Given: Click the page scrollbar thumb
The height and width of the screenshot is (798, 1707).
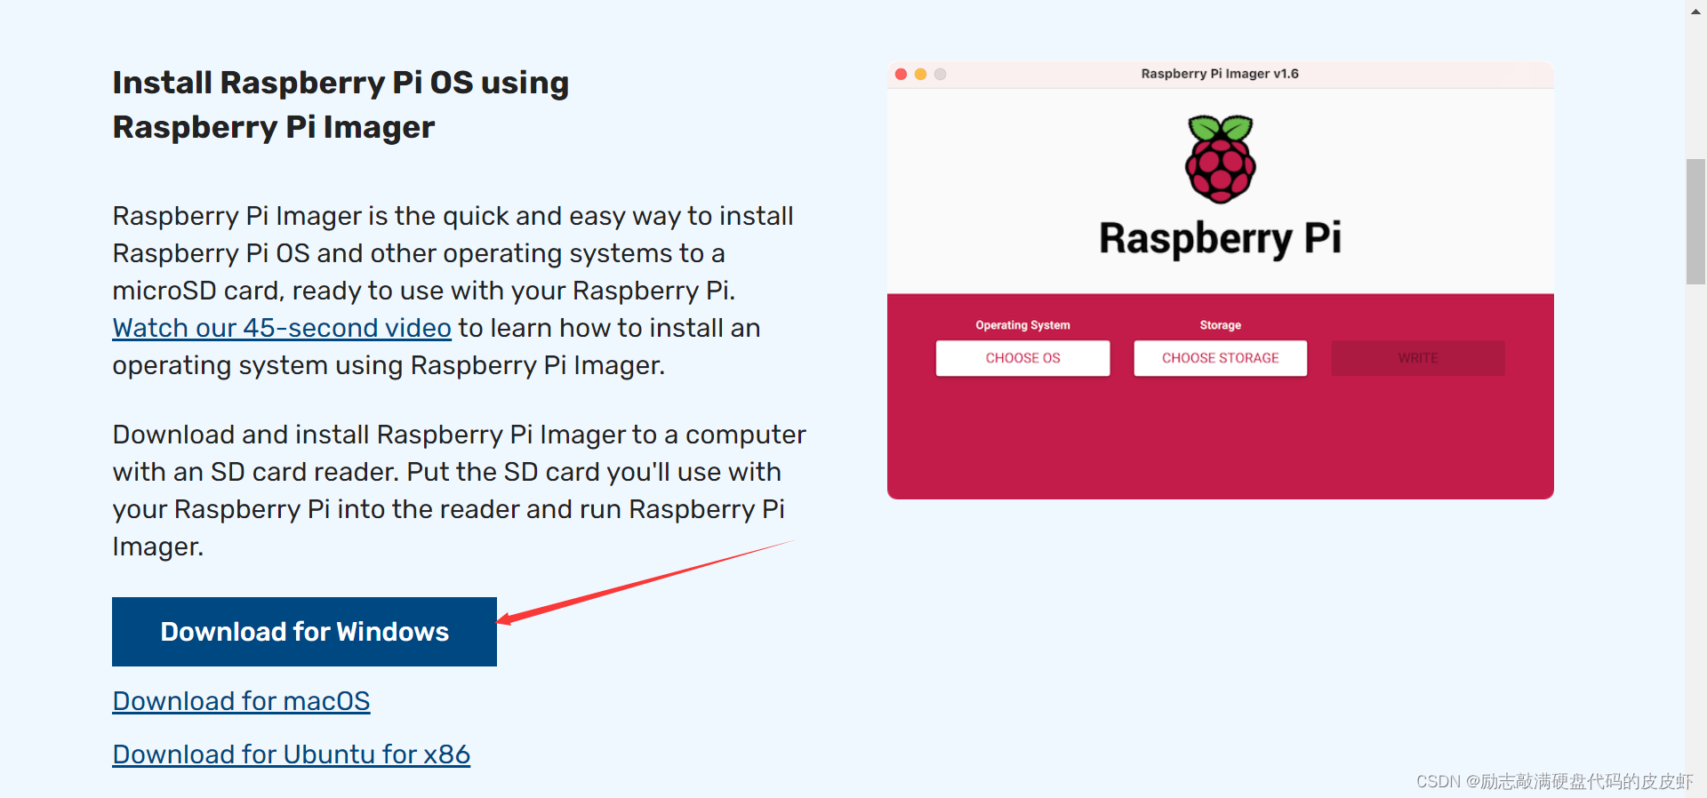Looking at the screenshot, I should (x=1695, y=221).
